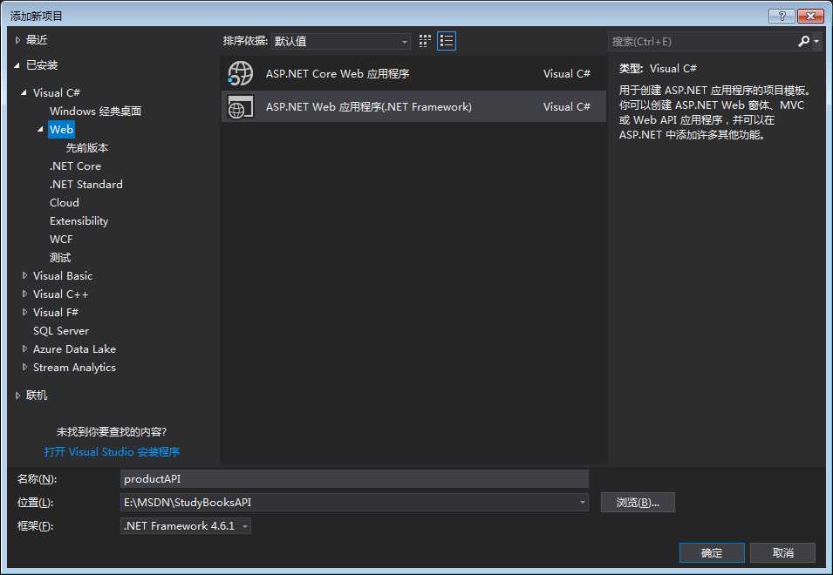Open the search options dropdown arrow
The height and width of the screenshot is (575, 833).
click(x=816, y=41)
